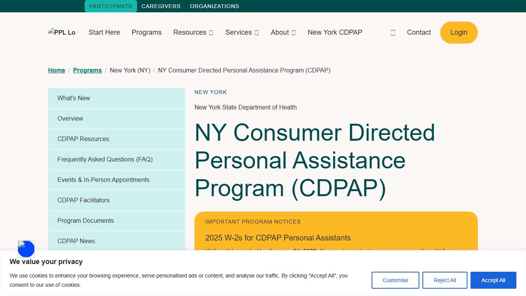
Task: Expand the About dropdown menu
Action: coord(283,32)
